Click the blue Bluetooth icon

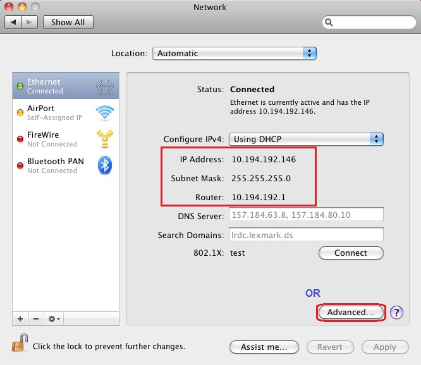coord(105,165)
